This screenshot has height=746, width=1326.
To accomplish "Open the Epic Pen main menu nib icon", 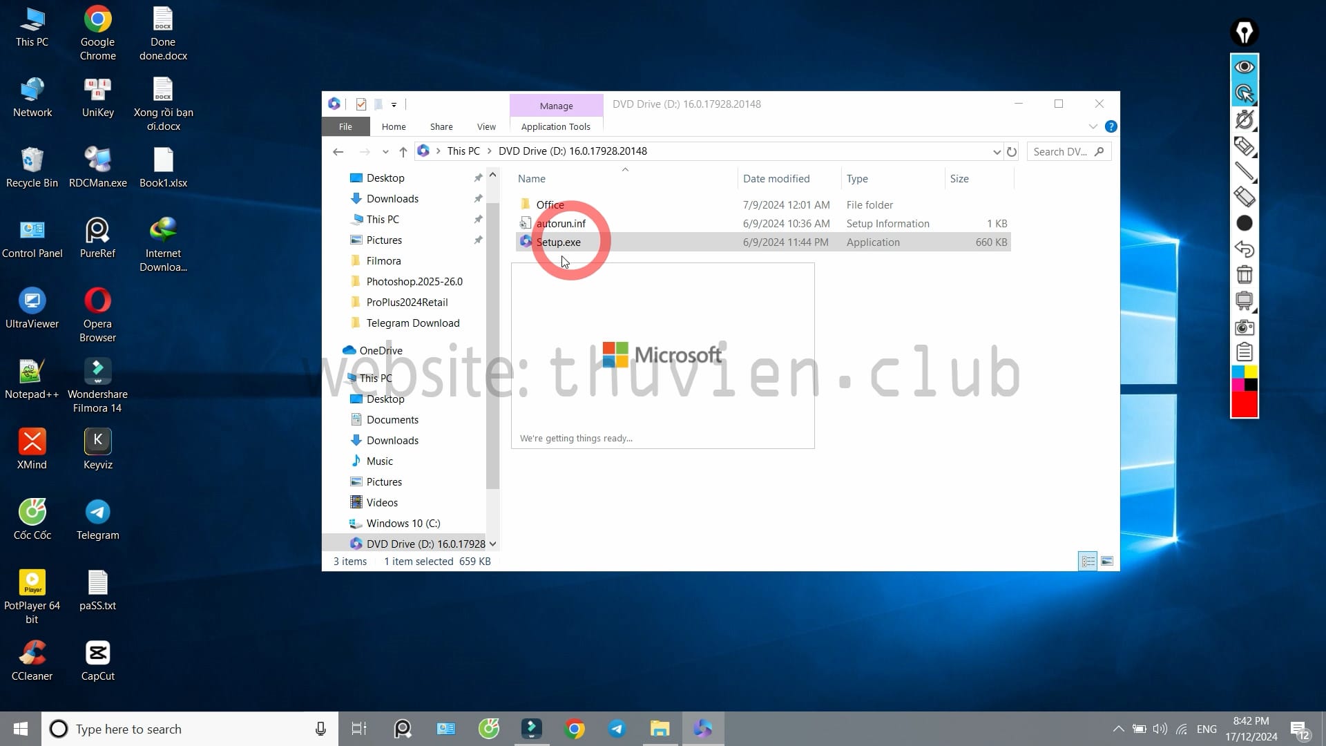I will coord(1245,32).
